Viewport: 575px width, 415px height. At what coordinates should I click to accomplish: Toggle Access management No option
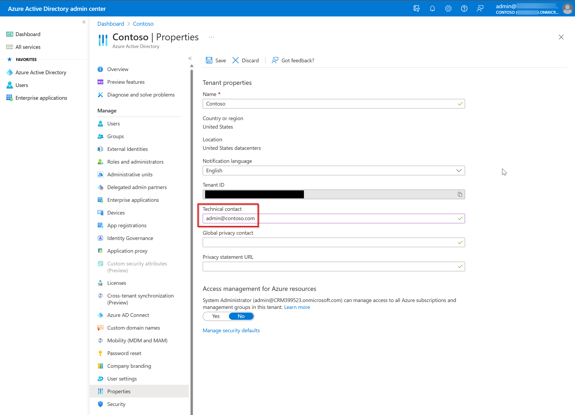coord(241,316)
